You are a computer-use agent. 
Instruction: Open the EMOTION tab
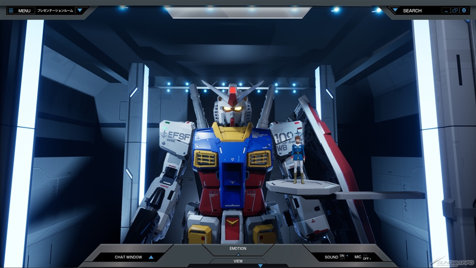coord(237,248)
